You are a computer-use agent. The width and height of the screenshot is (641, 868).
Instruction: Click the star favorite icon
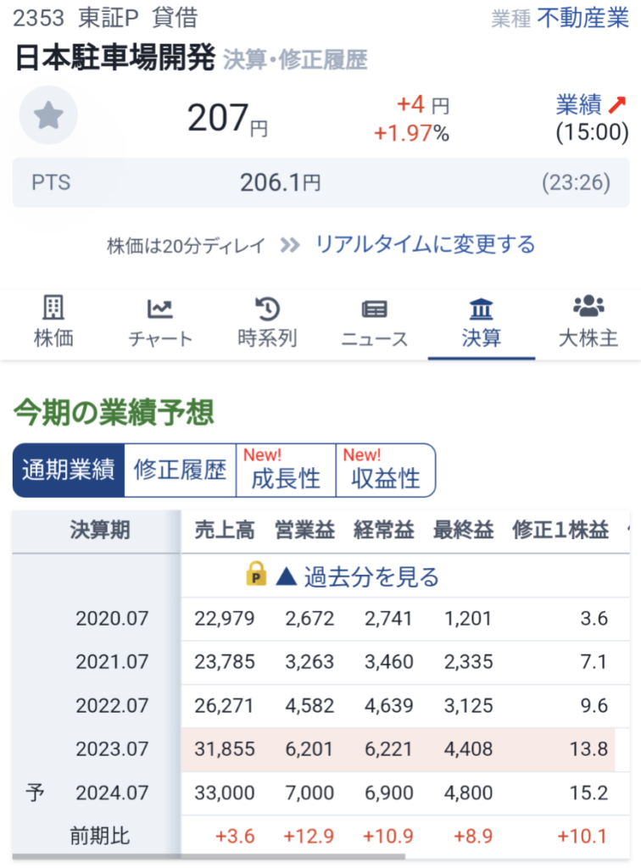tap(48, 115)
